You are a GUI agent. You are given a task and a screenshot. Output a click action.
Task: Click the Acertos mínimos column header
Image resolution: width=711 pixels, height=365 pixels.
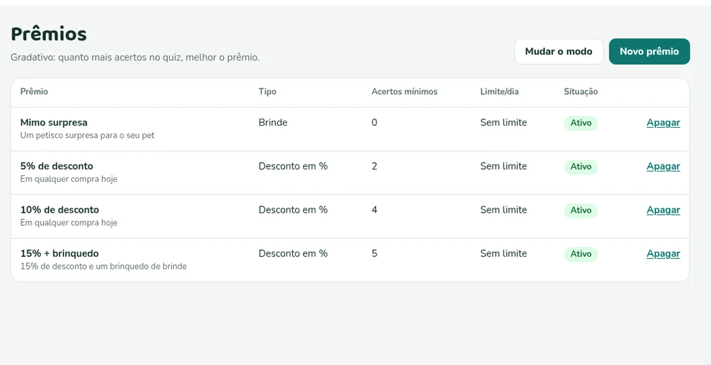pyautogui.click(x=405, y=92)
